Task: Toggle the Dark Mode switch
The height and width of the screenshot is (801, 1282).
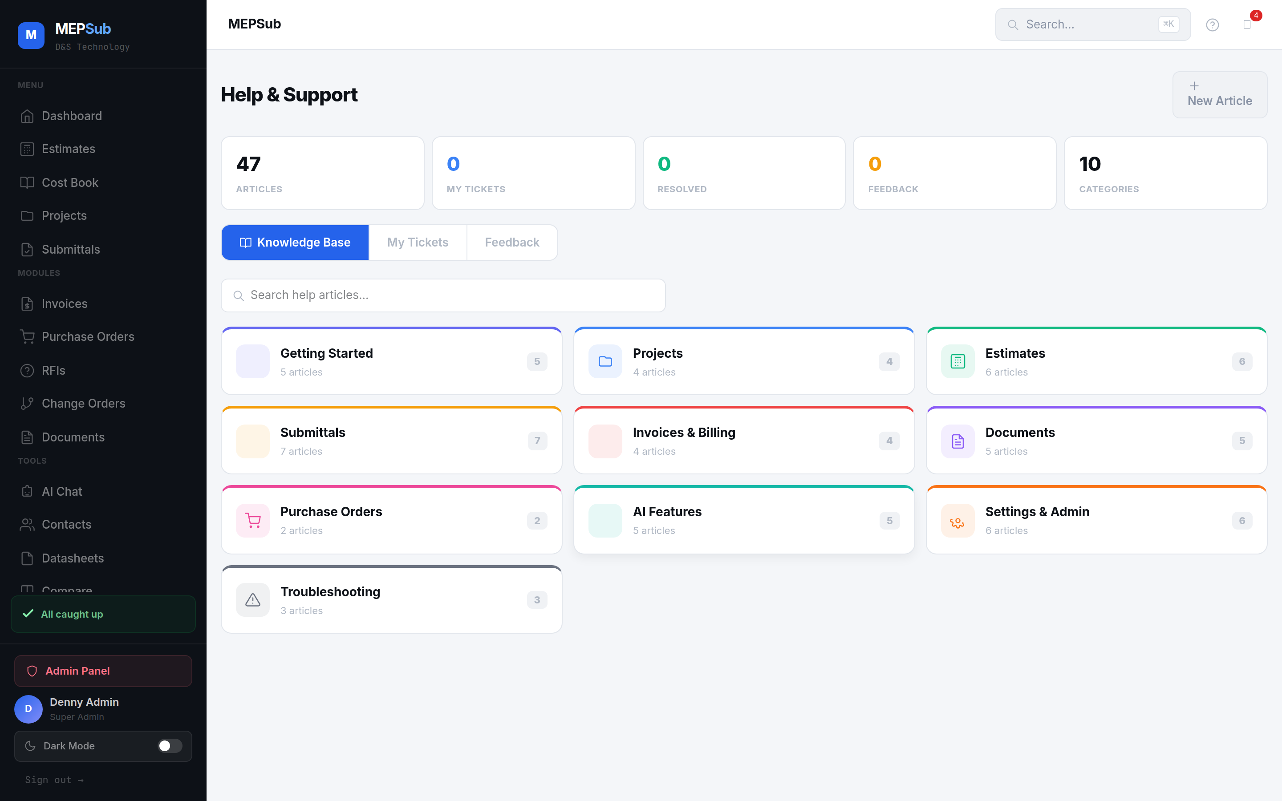Action: point(169,746)
